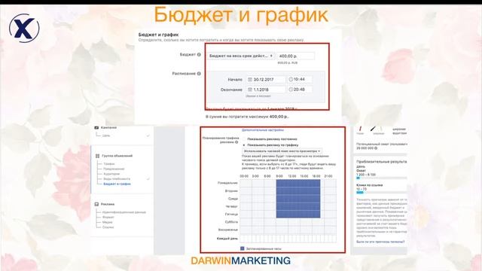Viewport: 482px width, 271px height.
Task: Click the Суббота row in the schedule grid
Action: pos(288,222)
